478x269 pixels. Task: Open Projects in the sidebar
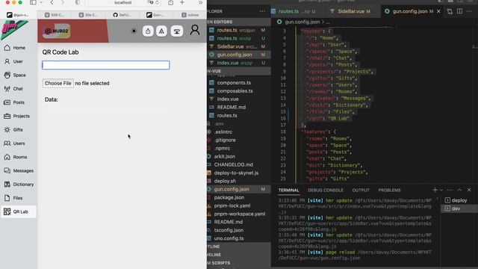pos(18,116)
